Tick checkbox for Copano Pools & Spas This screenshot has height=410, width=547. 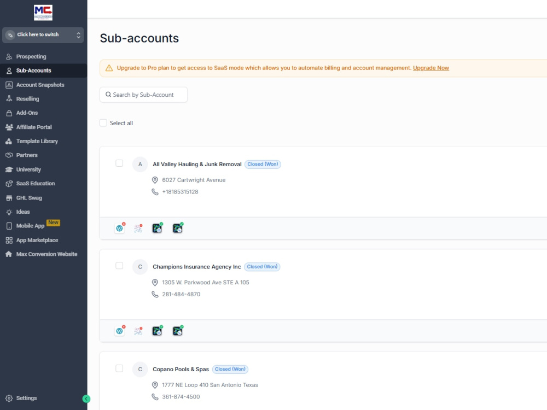[119, 368]
